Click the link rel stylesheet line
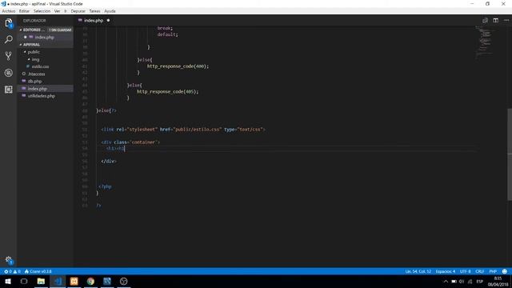Viewport: 512px width, 288px height. pyautogui.click(x=183, y=130)
